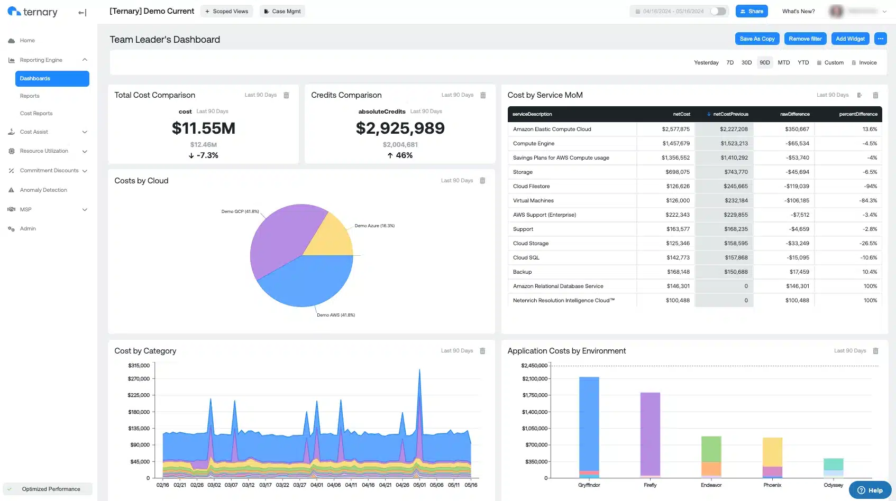Expand the MSP section

pos(85,210)
